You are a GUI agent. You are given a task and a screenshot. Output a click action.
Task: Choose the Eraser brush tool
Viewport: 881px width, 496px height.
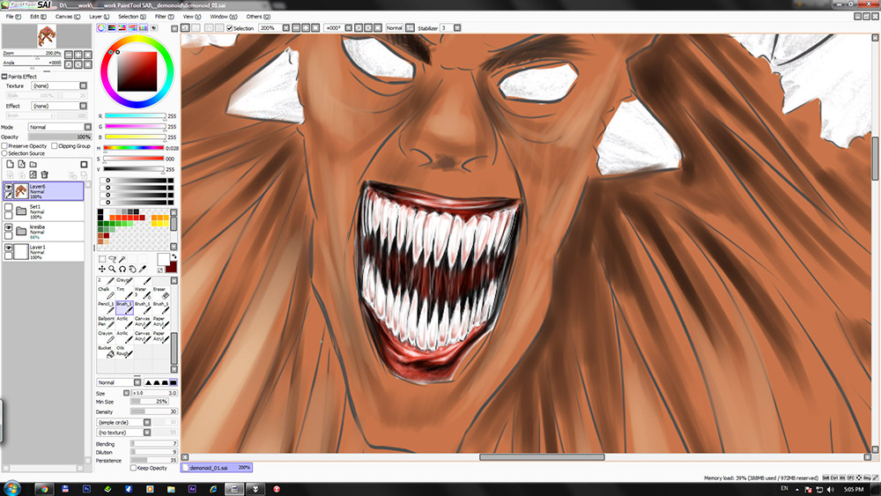coord(161,292)
